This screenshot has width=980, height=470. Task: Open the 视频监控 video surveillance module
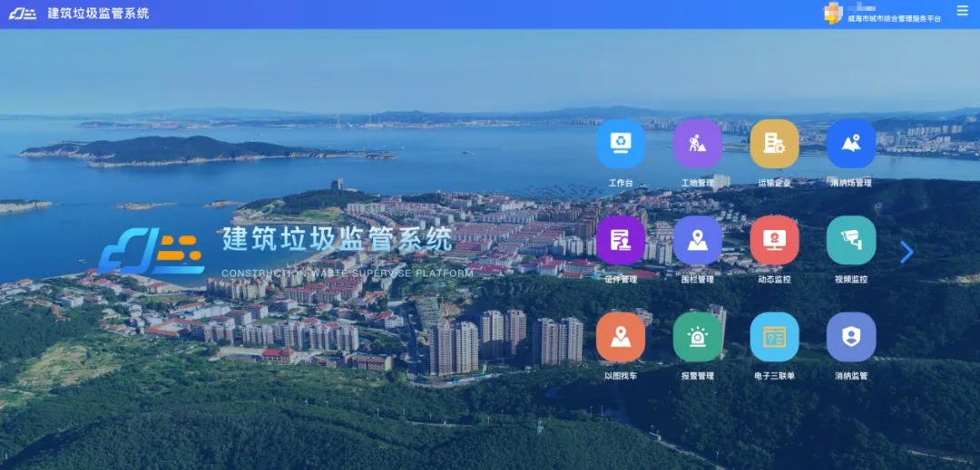click(x=850, y=241)
